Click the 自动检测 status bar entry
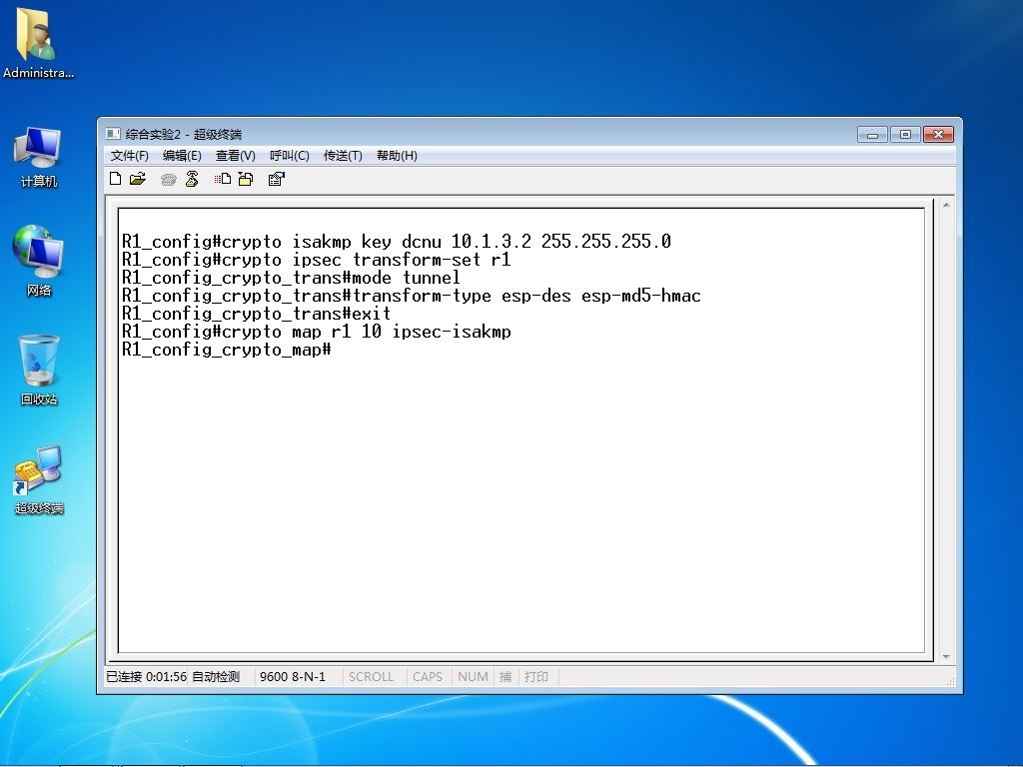 pyautogui.click(x=216, y=676)
